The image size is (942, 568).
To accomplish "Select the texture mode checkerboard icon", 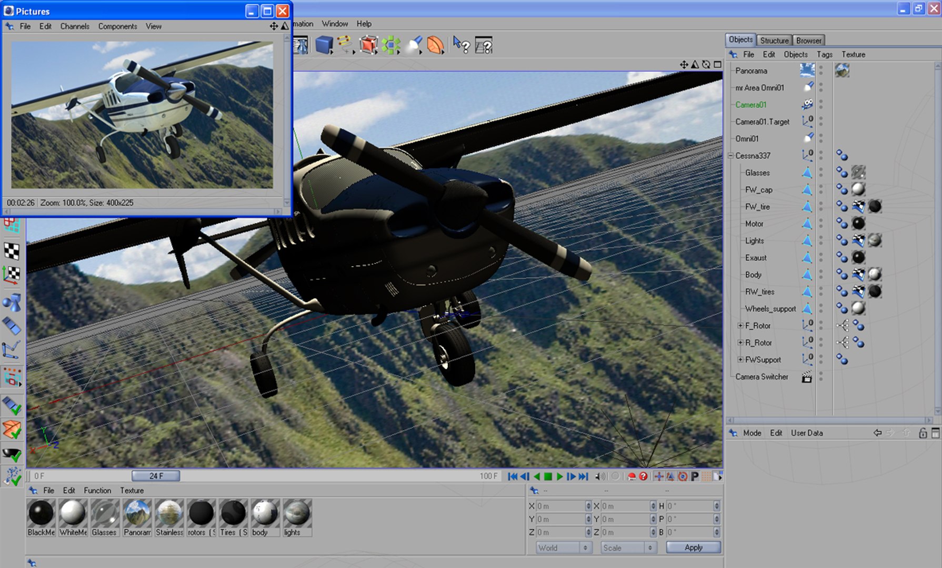I will pos(12,251).
